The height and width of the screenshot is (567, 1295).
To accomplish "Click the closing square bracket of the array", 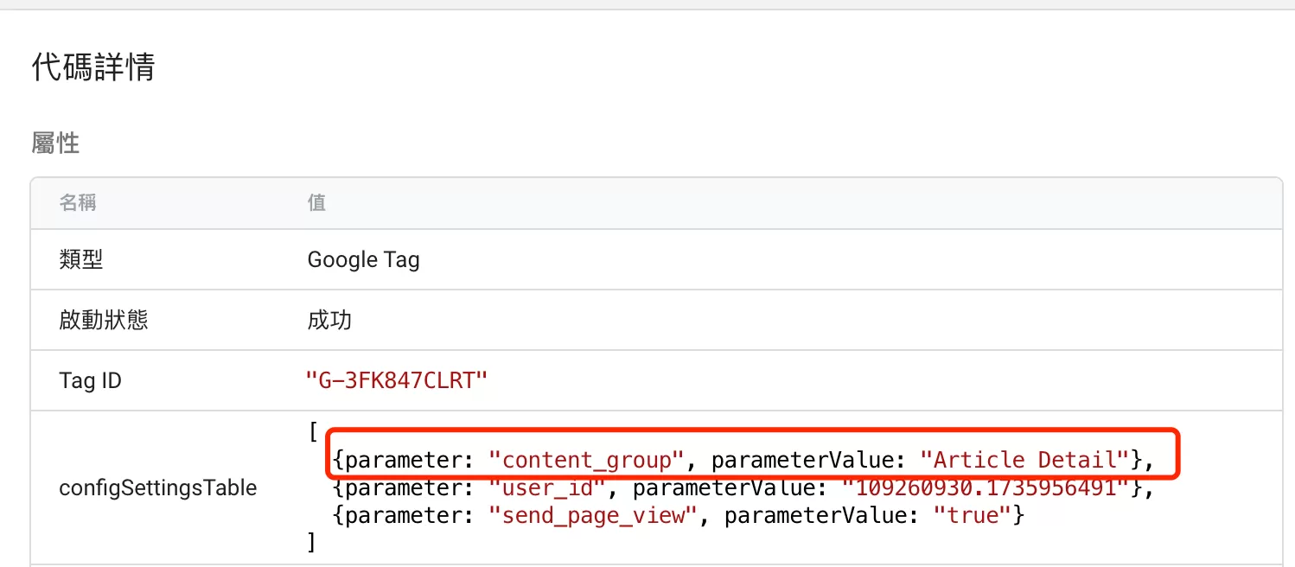I will pyautogui.click(x=312, y=543).
